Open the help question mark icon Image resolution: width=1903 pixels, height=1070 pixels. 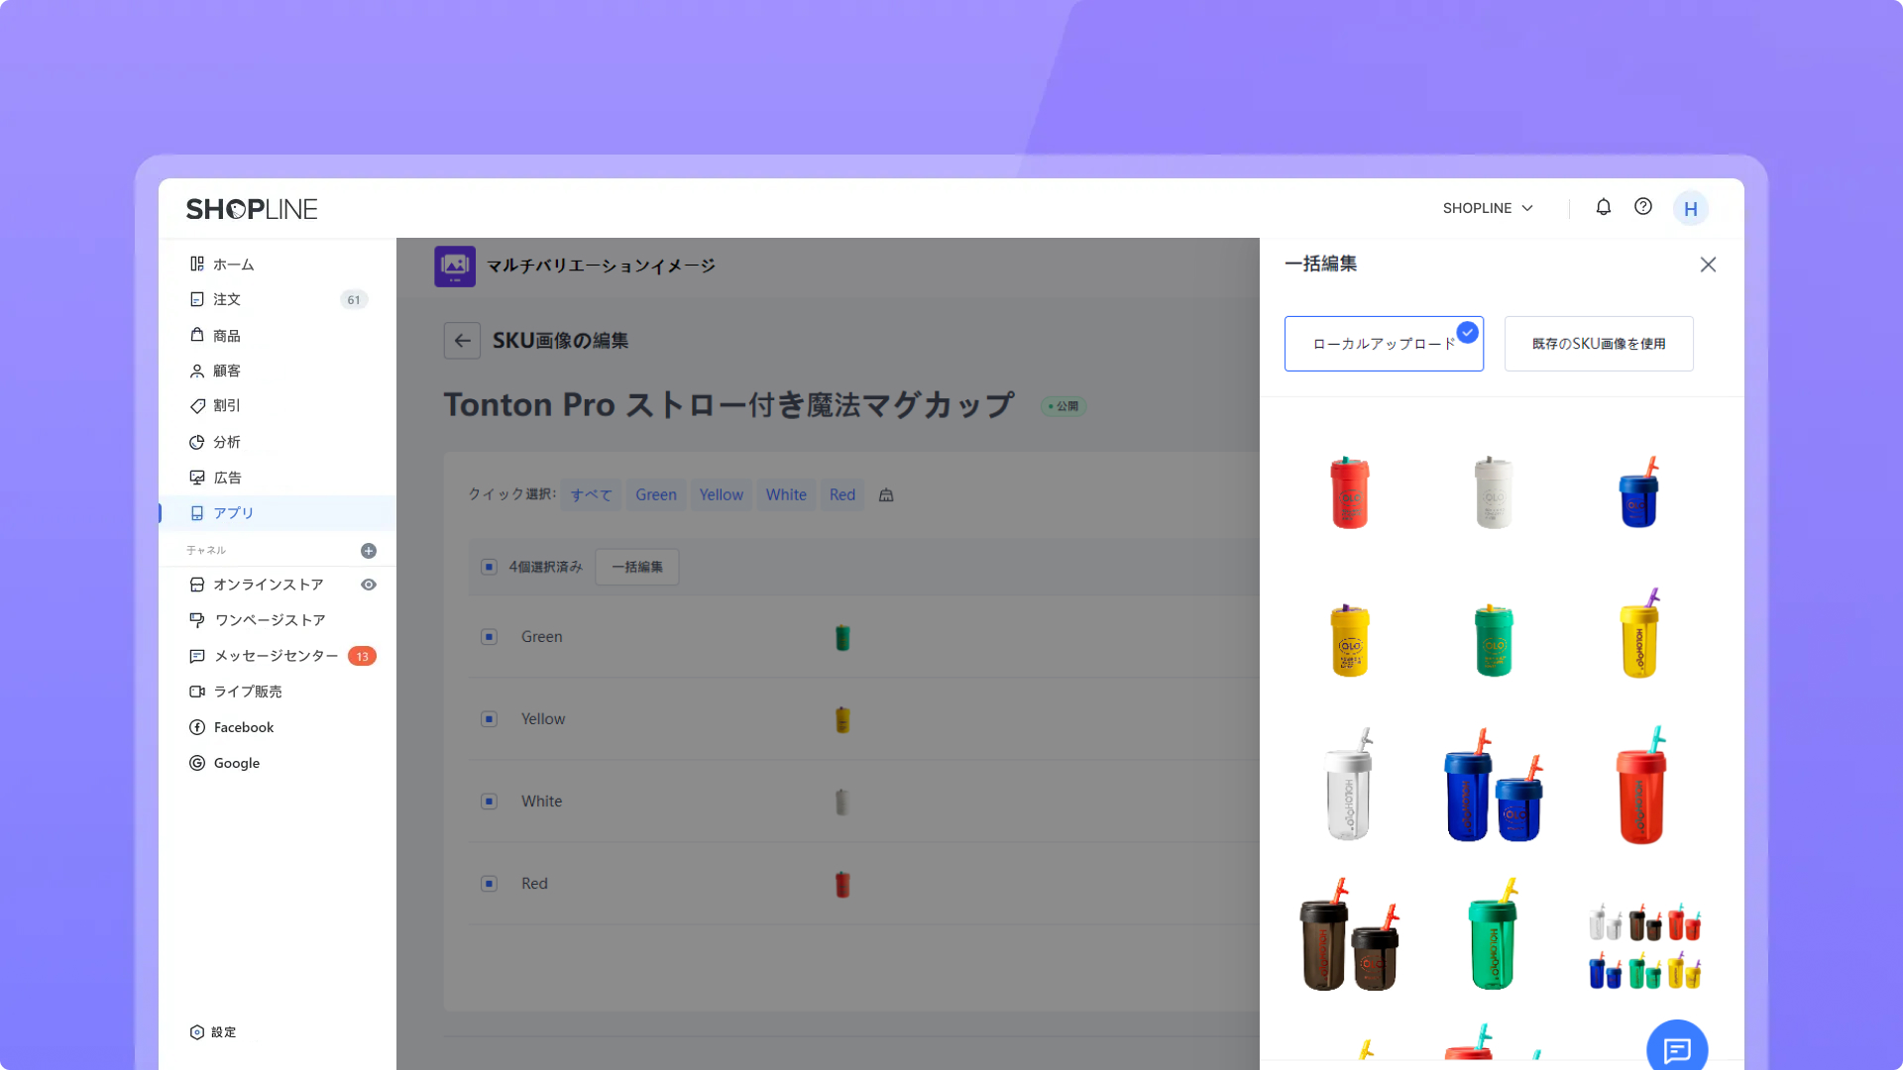(x=1643, y=207)
